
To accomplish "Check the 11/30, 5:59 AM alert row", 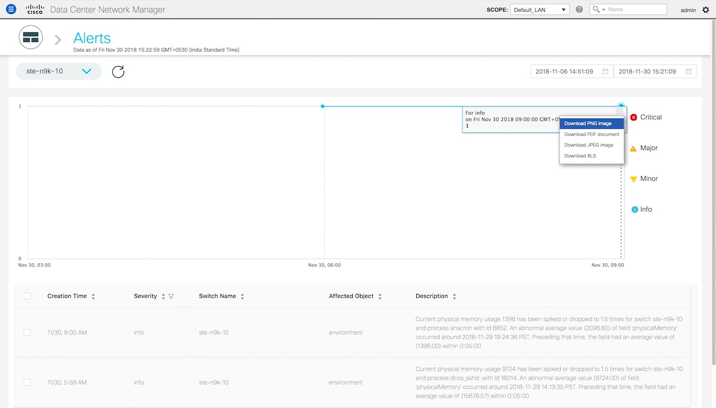I will (x=27, y=383).
